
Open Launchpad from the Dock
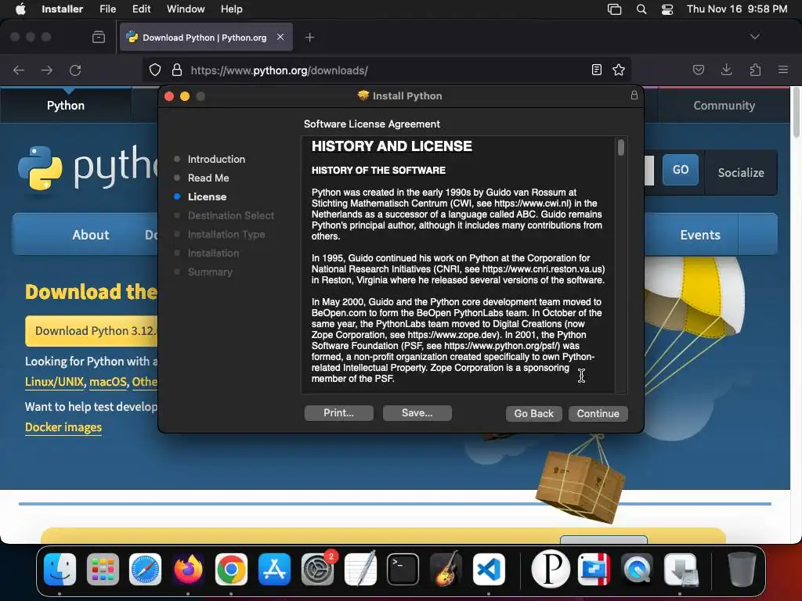pos(103,570)
